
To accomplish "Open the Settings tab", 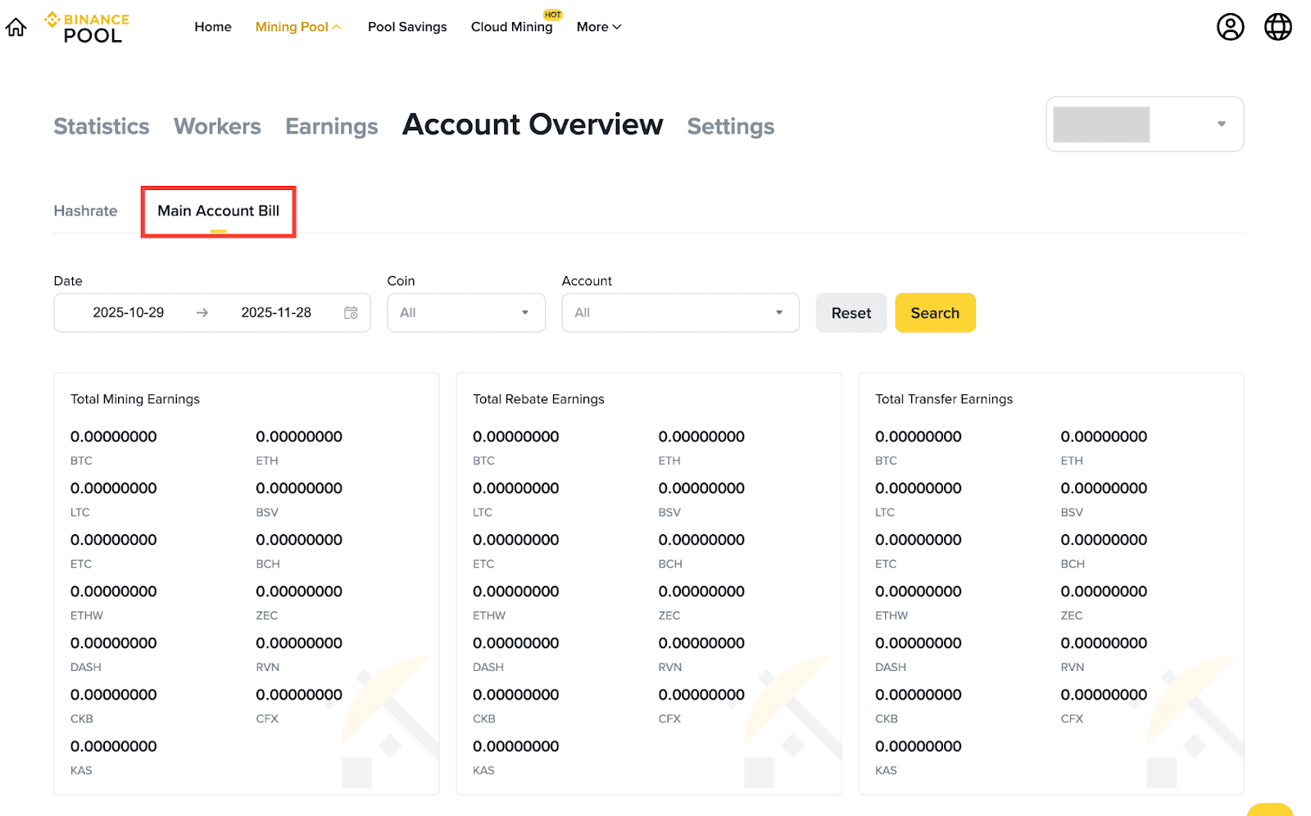I will coord(731,126).
